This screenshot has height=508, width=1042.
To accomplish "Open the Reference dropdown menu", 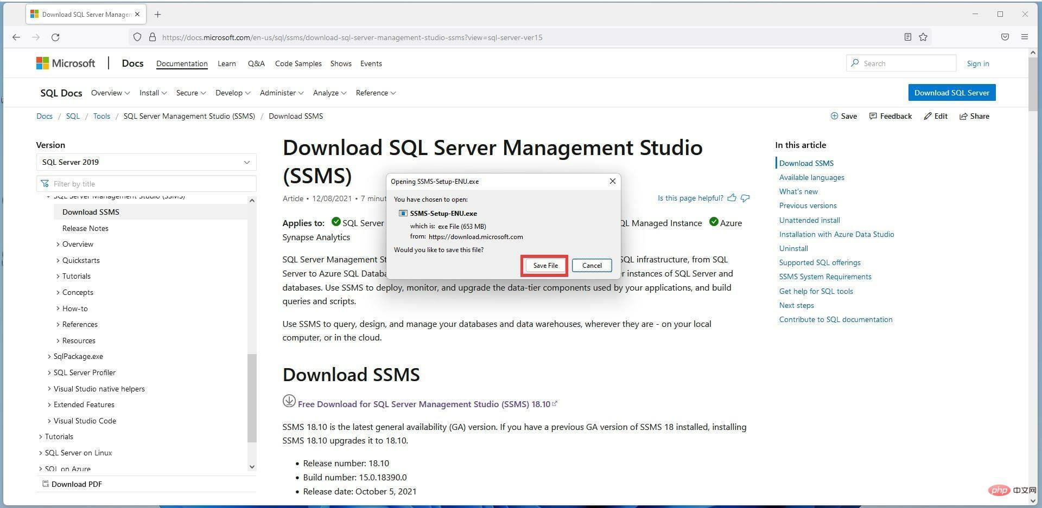I will [x=376, y=93].
